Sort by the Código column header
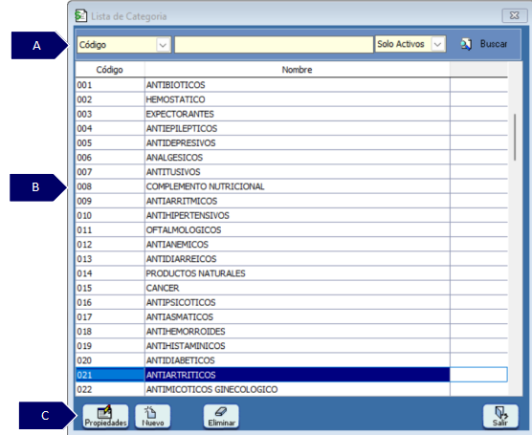 pyautogui.click(x=110, y=70)
